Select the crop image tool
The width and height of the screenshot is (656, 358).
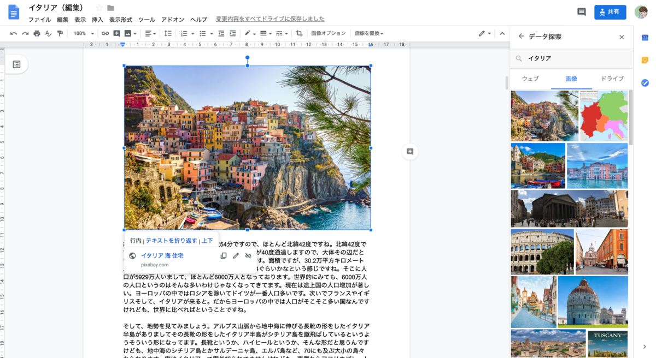300,33
